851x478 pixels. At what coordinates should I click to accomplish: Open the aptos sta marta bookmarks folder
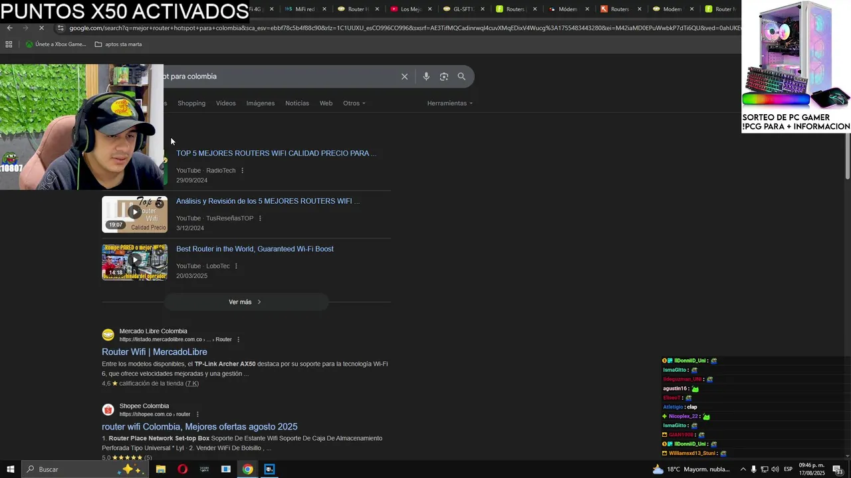pos(118,44)
